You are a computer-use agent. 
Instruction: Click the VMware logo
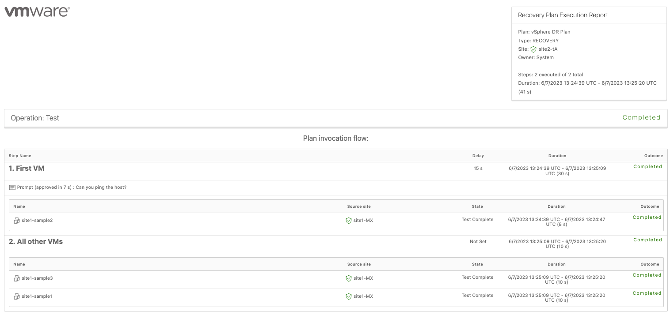click(37, 12)
